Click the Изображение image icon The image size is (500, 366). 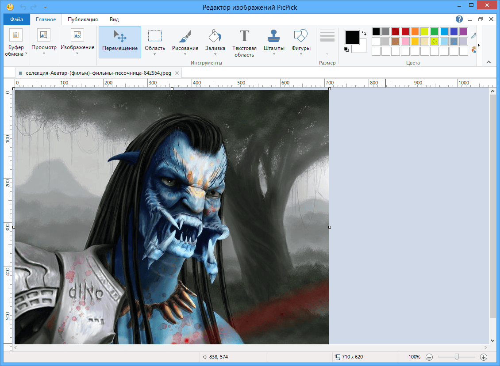point(77,35)
